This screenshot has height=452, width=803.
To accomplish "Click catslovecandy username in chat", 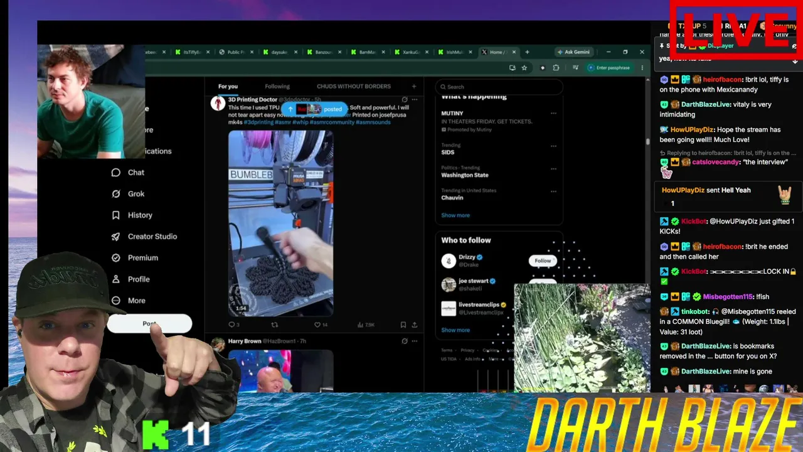I will [x=716, y=162].
